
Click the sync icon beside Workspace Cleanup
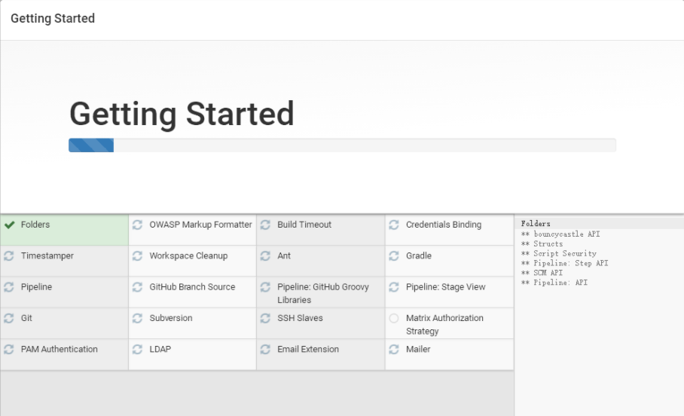137,255
